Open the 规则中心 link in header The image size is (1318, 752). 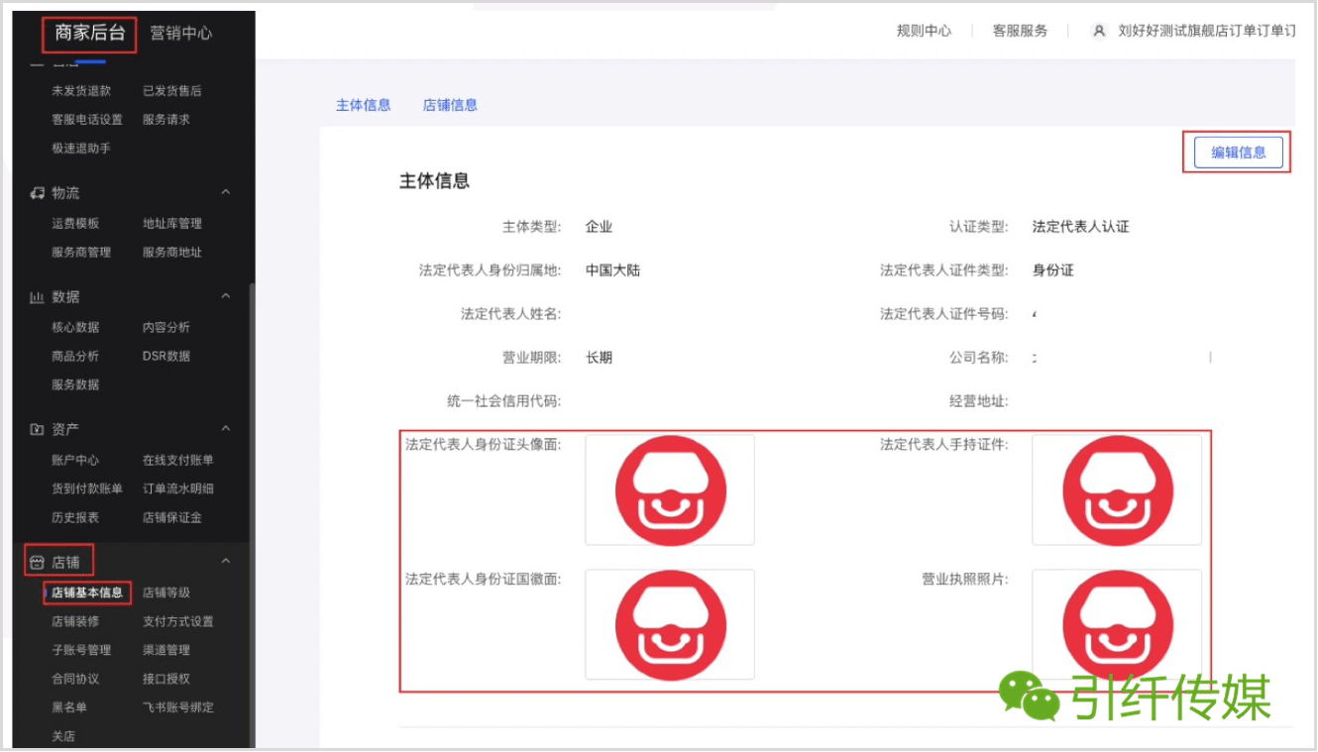(924, 31)
